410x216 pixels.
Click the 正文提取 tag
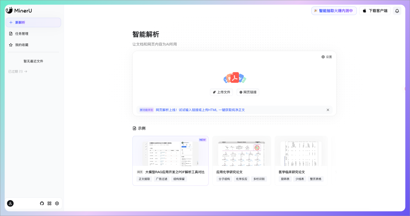tap(144, 179)
